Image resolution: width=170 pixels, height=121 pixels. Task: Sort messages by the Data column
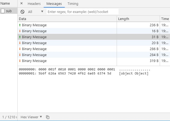67,19
